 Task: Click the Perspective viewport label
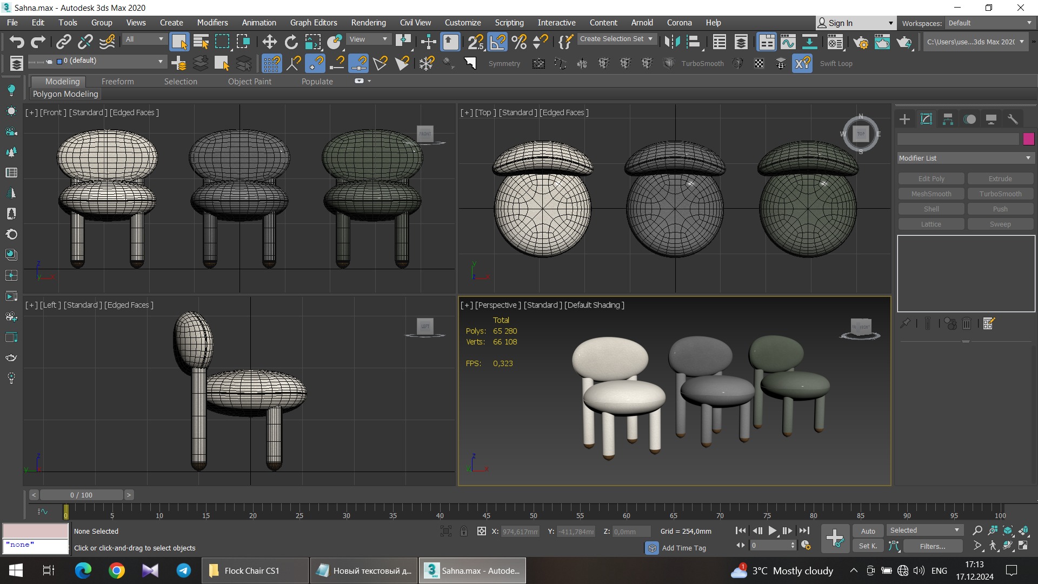click(498, 305)
